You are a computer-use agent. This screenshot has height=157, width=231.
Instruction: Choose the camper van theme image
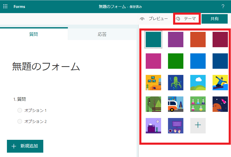pyautogui.click(x=176, y=104)
